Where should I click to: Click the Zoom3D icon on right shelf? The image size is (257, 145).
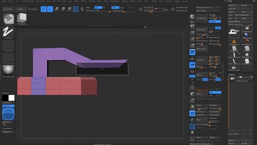coord(192,100)
